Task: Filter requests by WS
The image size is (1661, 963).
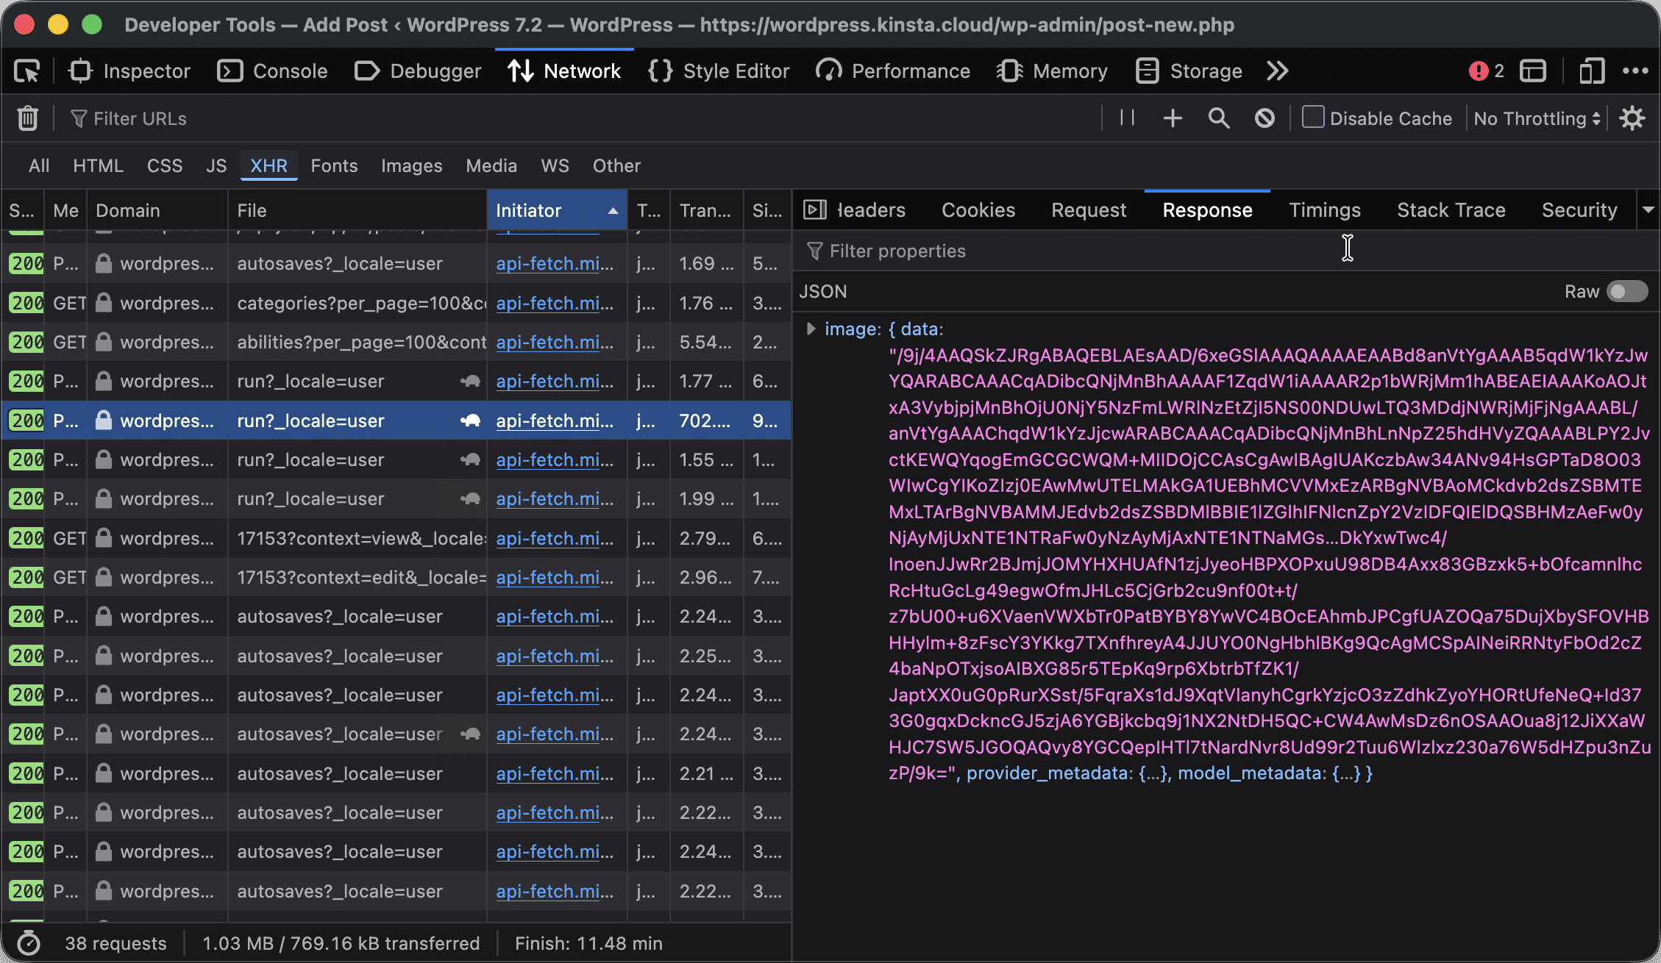Action: tap(555, 165)
